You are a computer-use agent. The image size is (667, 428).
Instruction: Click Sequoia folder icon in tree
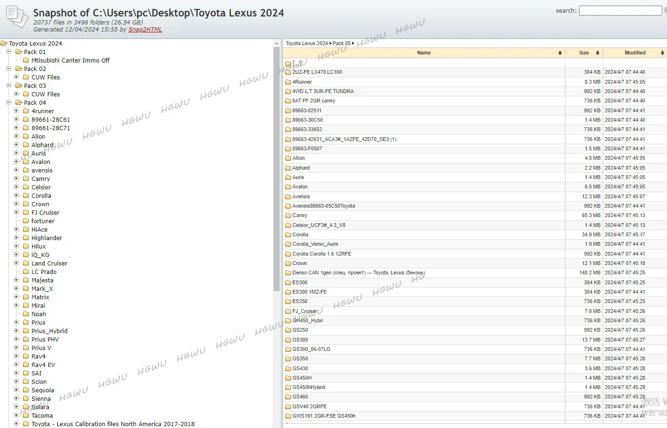26,390
